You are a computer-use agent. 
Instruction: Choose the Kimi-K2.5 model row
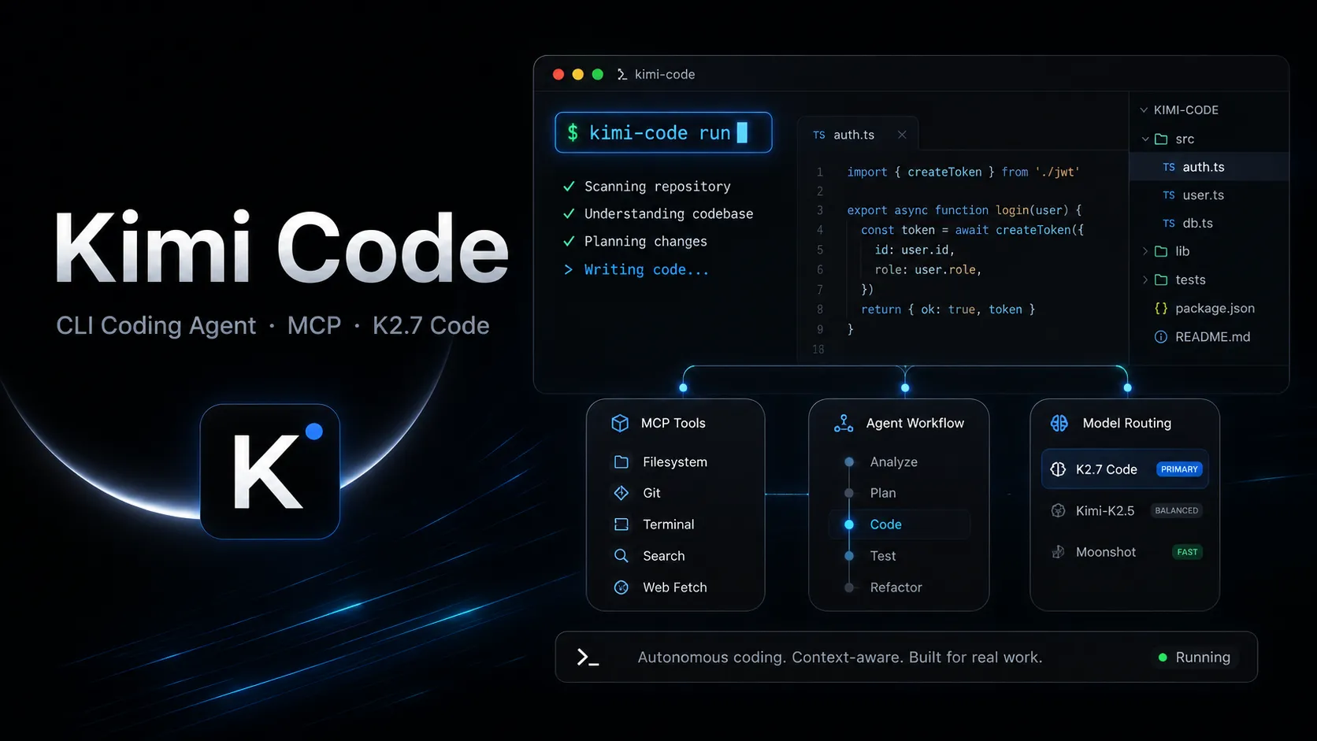[x=1125, y=510]
